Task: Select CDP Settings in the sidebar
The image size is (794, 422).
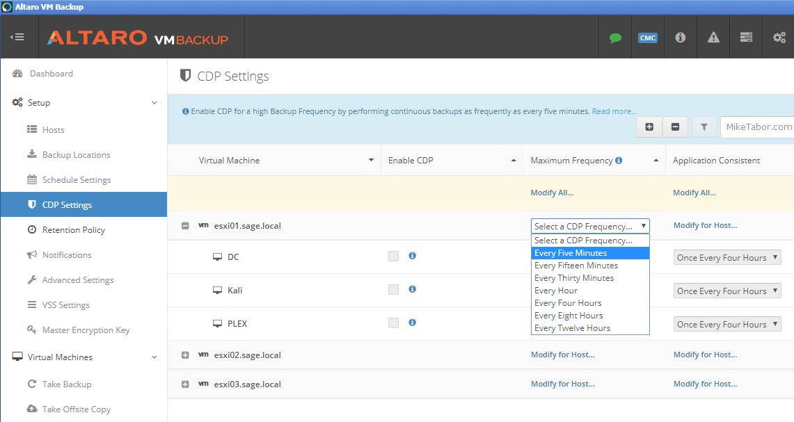Action: click(x=84, y=204)
